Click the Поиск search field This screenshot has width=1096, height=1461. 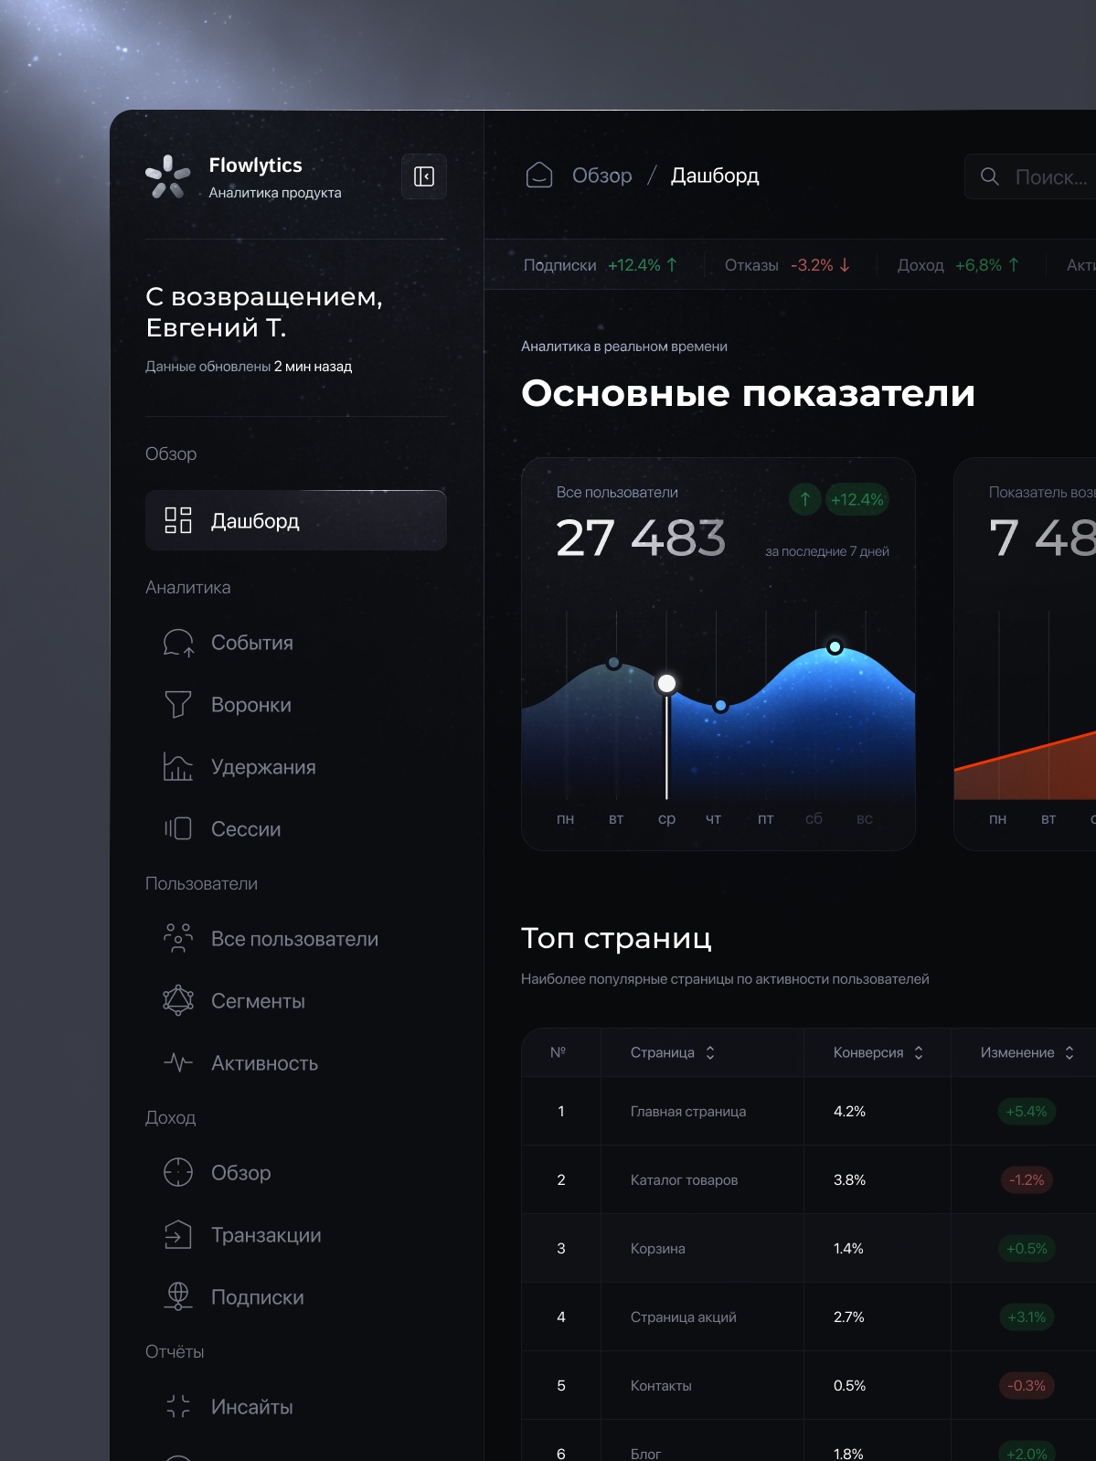[1030, 176]
